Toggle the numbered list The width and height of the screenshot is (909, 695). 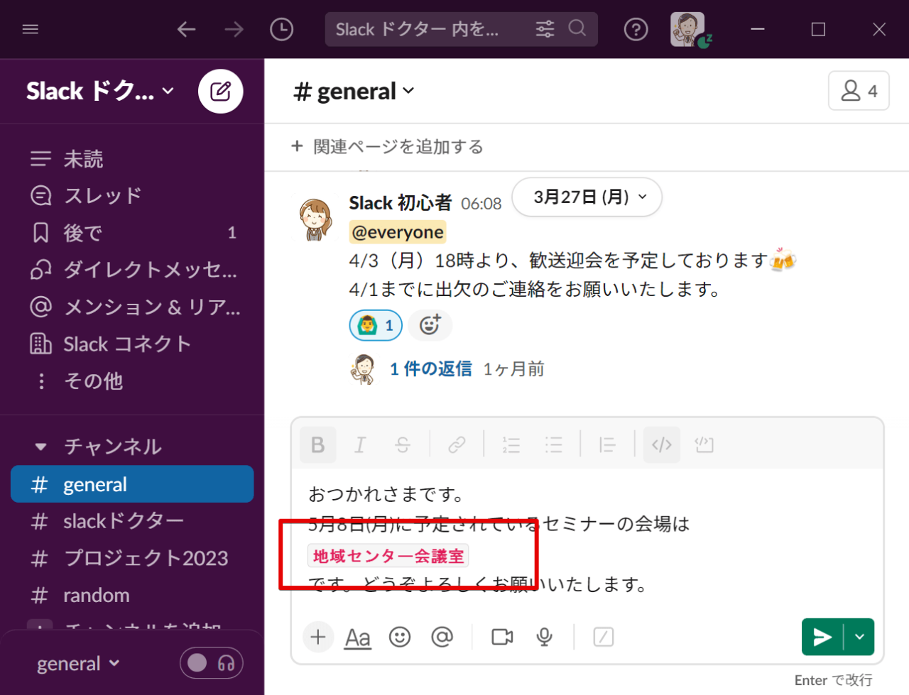point(511,445)
